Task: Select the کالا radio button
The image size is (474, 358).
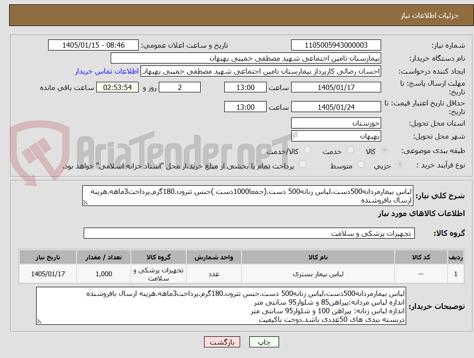Action: [385, 150]
